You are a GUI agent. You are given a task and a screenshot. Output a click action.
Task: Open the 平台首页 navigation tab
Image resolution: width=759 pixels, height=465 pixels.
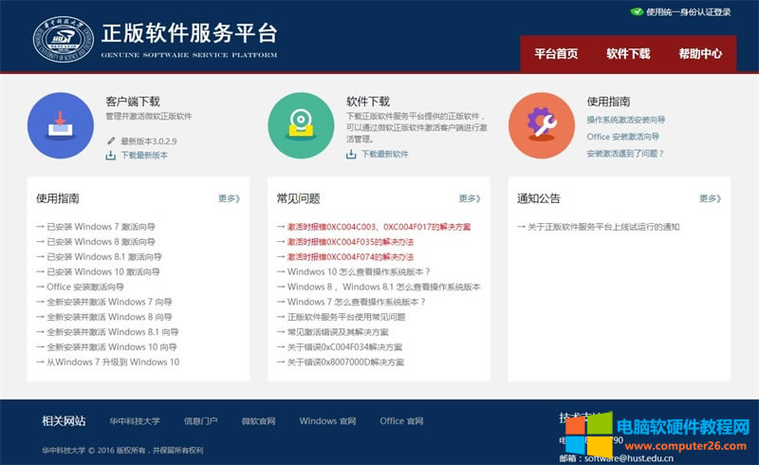(x=556, y=54)
